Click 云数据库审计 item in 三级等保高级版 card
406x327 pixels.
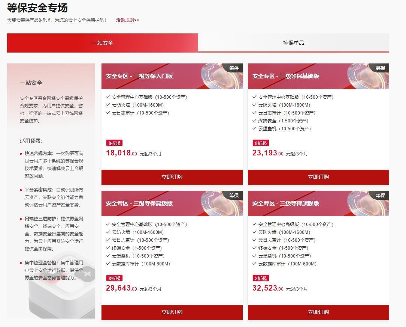(138, 264)
